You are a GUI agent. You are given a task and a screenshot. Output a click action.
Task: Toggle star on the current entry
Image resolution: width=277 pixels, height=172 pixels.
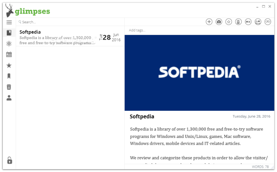[229, 22]
